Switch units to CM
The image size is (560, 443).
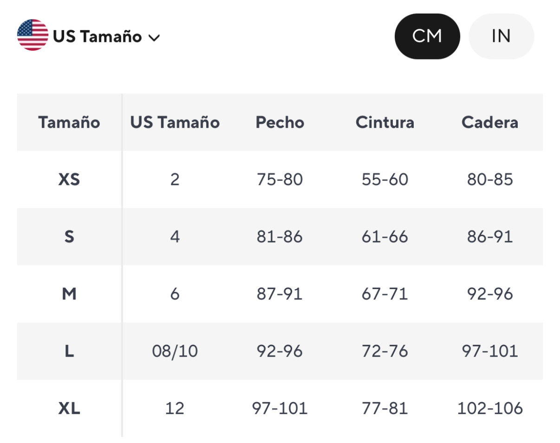coord(427,36)
